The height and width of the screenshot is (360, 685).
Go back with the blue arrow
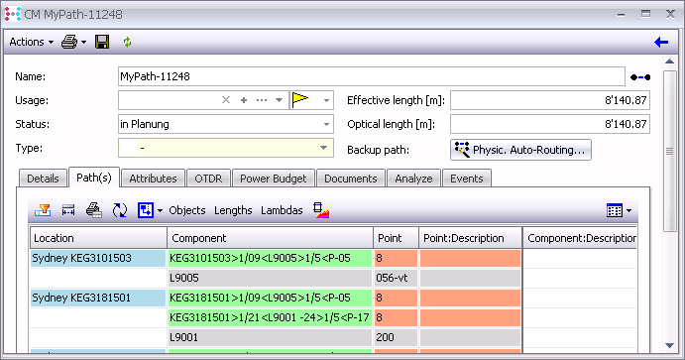(x=661, y=43)
